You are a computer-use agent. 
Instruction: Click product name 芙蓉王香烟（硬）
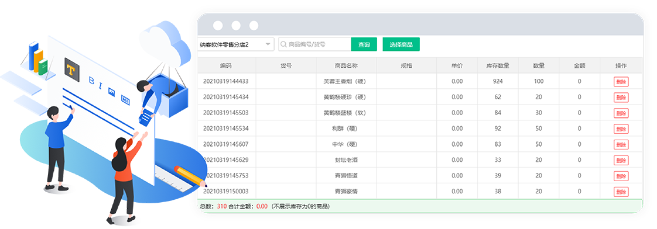pos(345,81)
